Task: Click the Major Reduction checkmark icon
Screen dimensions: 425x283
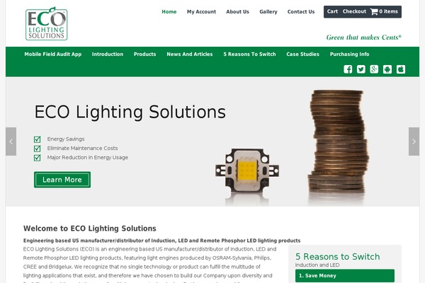Action: tap(37, 158)
